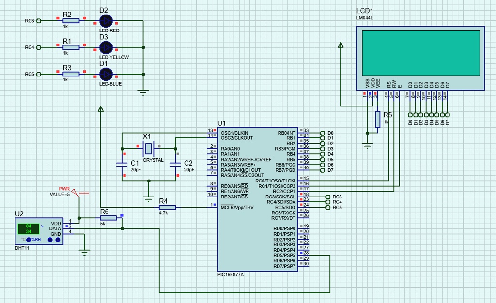Click the 5k value under R6
The height and width of the screenshot is (303, 496).
pos(103,224)
